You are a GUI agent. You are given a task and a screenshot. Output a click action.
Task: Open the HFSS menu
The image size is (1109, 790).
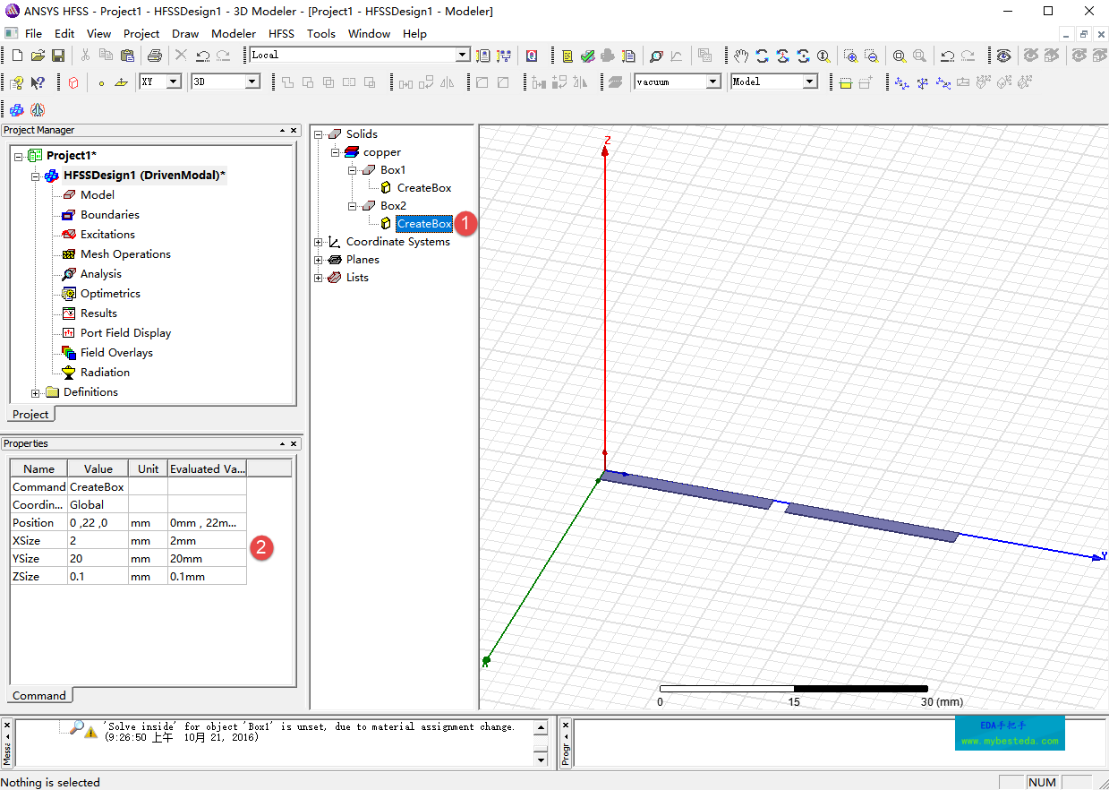pos(281,33)
